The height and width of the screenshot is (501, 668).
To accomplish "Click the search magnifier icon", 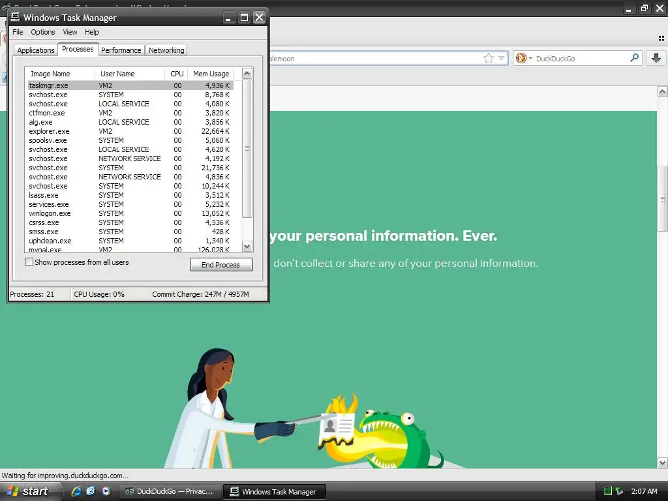I will (x=634, y=58).
